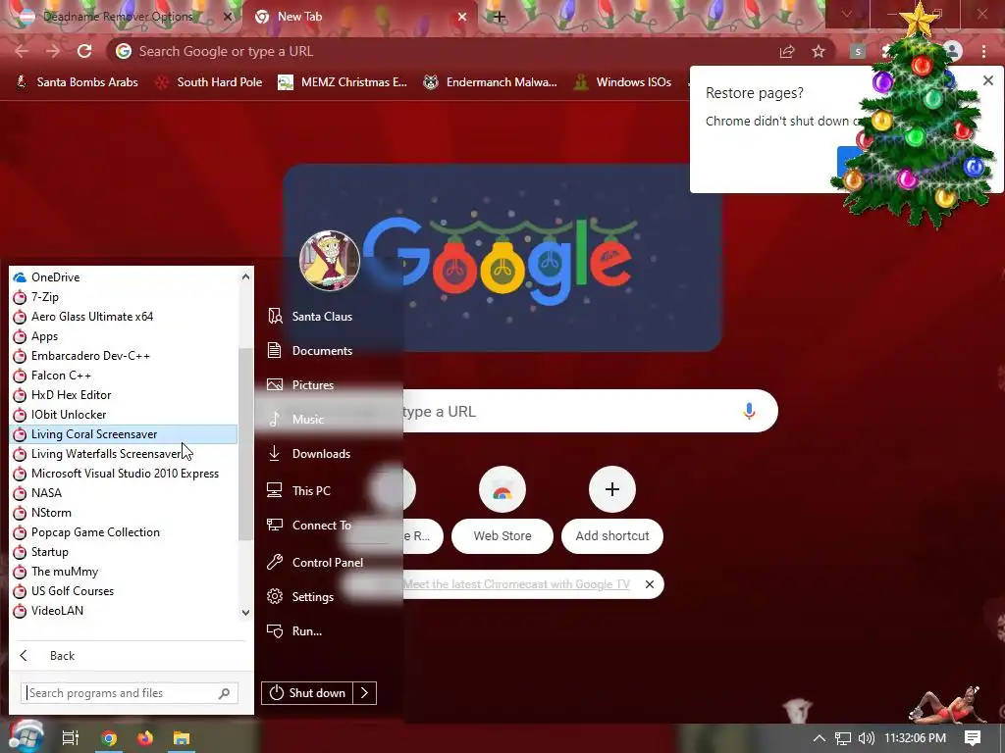Expand Aero Glass Ultimate x64 folder

(124, 317)
